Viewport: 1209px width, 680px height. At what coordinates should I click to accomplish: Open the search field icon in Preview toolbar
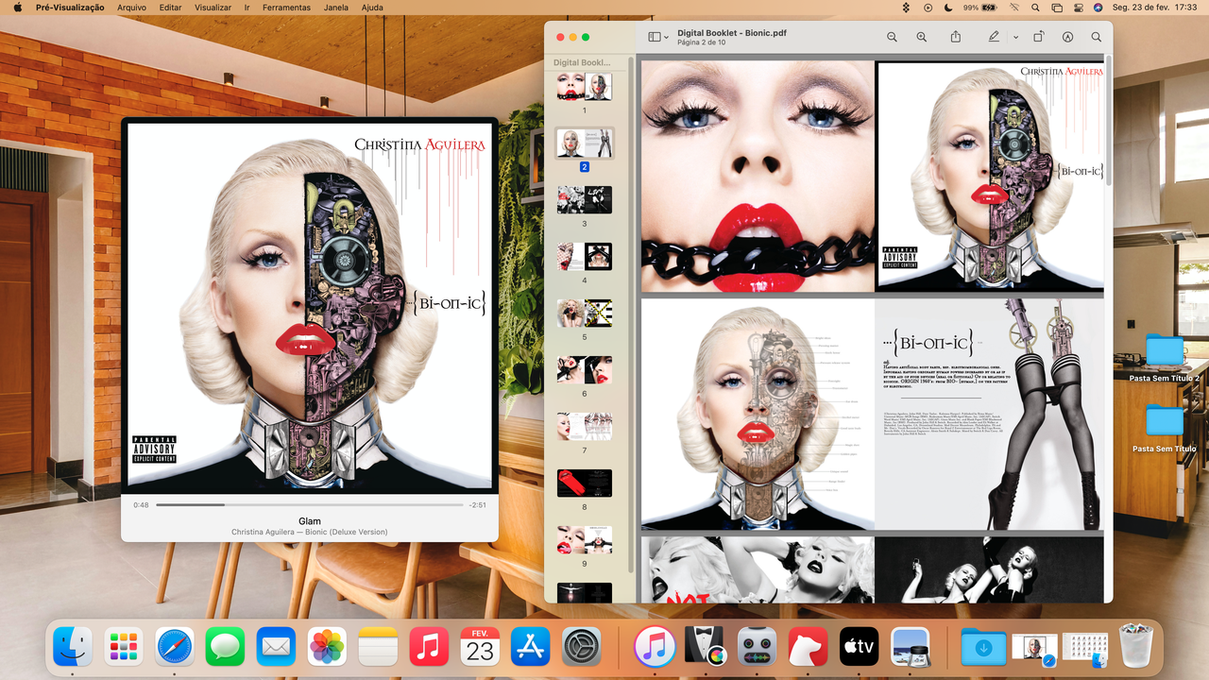point(1097,37)
